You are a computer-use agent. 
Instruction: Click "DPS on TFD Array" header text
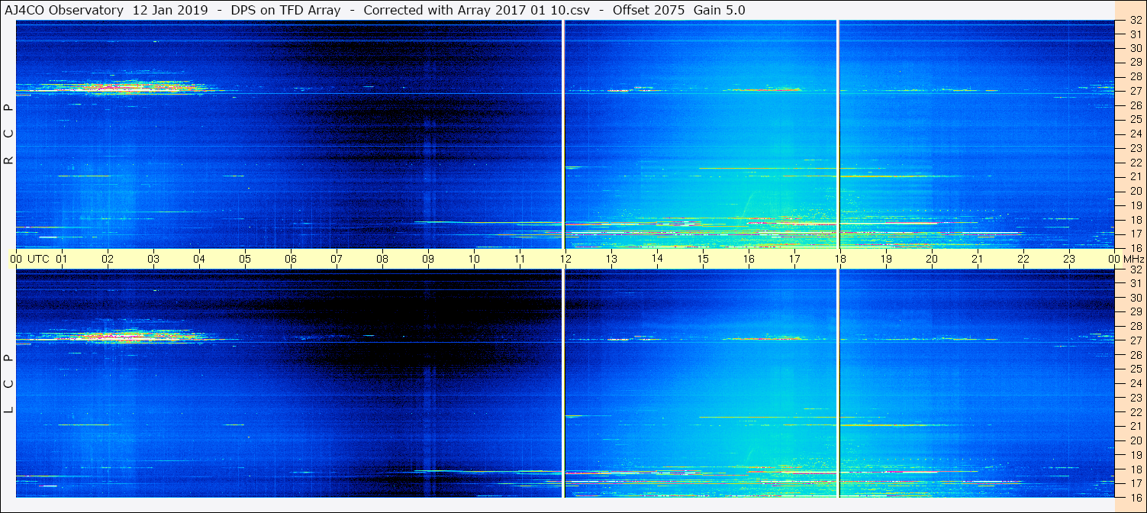(x=285, y=10)
